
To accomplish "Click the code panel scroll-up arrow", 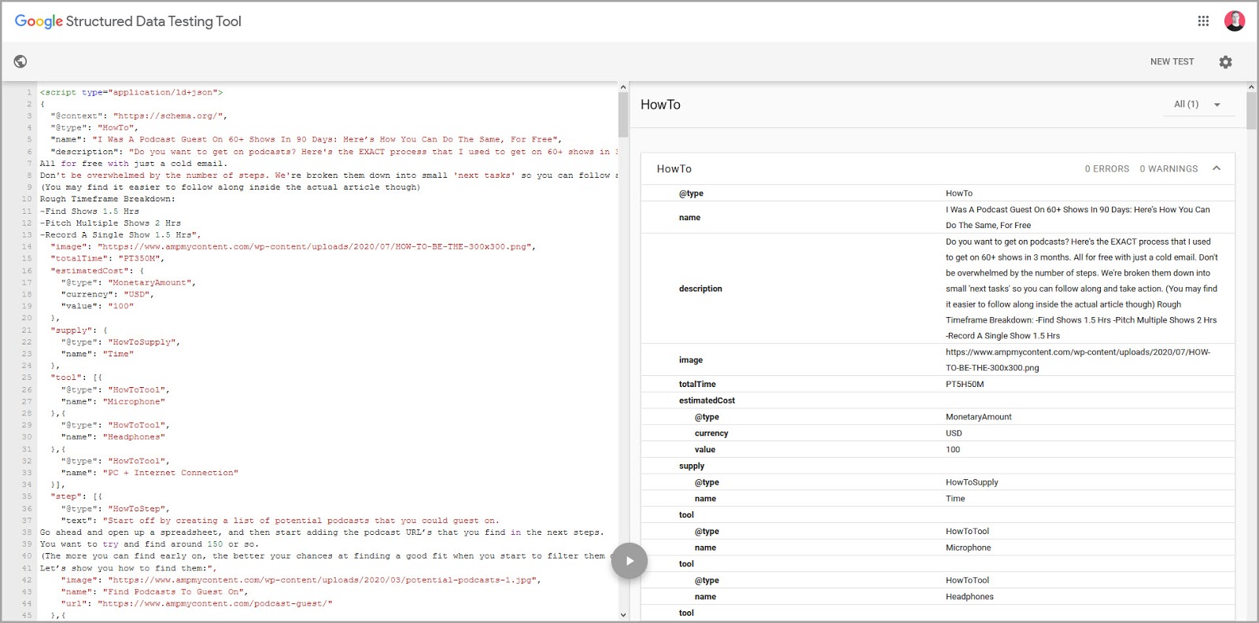I will [623, 87].
